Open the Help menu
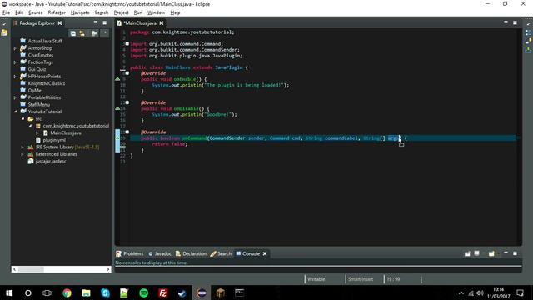The width and height of the screenshot is (533, 300). [175, 12]
